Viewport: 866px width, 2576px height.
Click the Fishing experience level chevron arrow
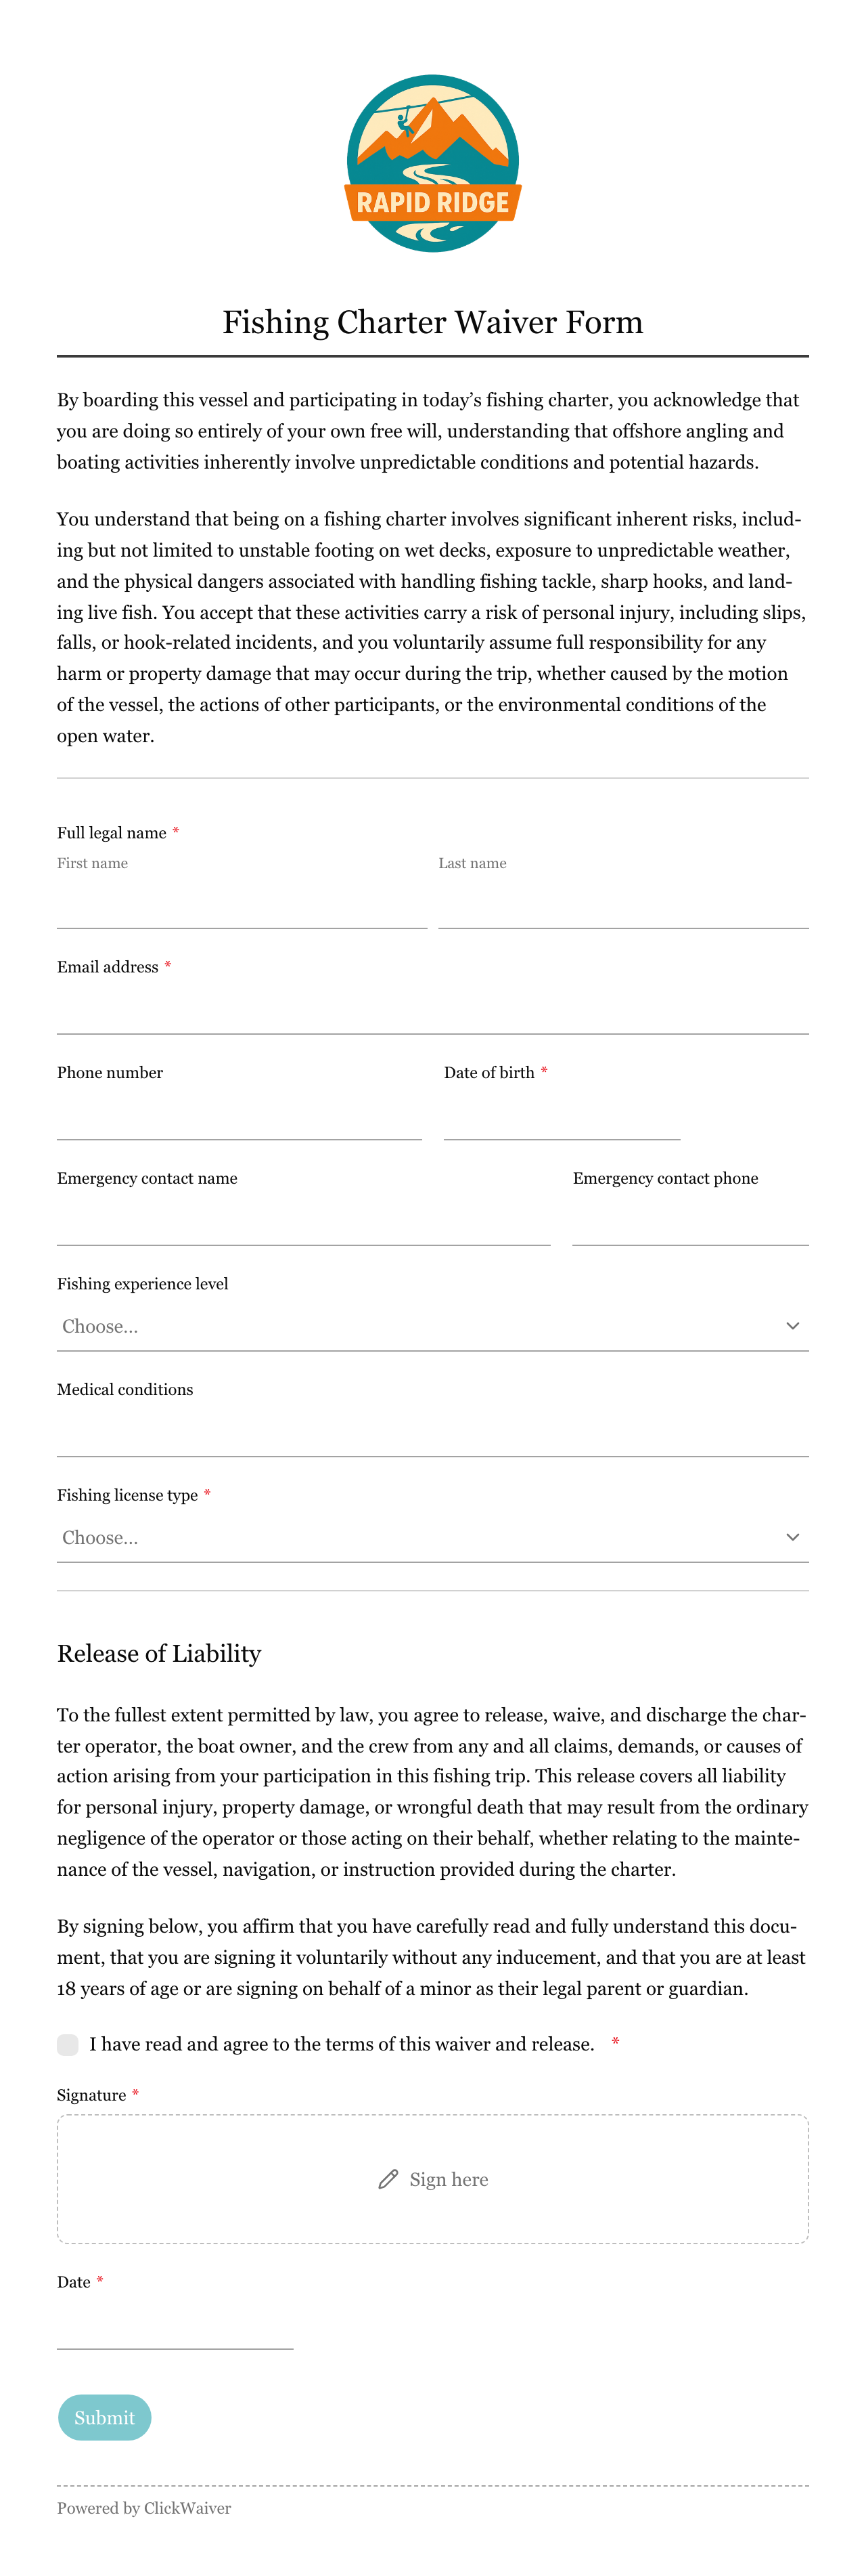(x=792, y=1326)
